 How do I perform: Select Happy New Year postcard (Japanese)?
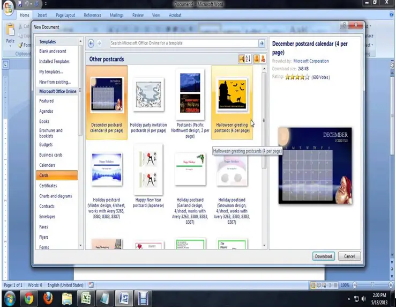tap(148, 177)
